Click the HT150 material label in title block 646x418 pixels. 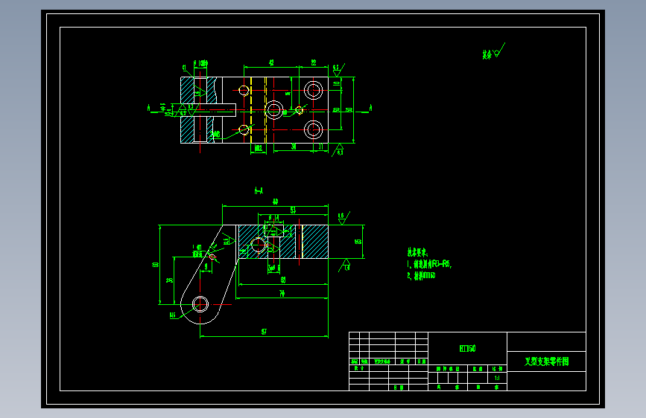468,349
